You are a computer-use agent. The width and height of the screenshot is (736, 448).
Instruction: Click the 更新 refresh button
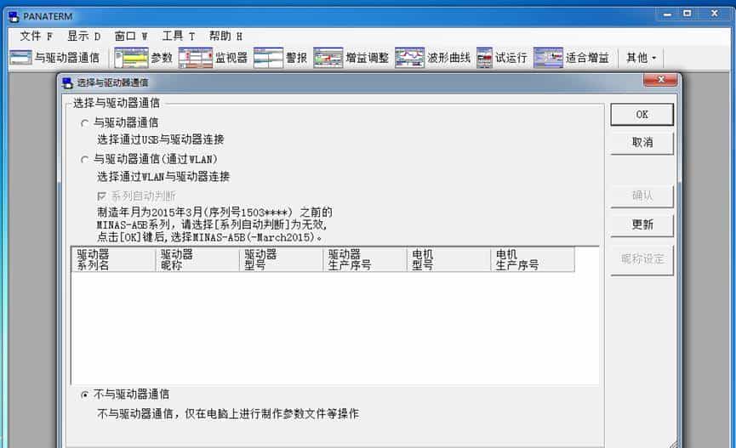[642, 224]
